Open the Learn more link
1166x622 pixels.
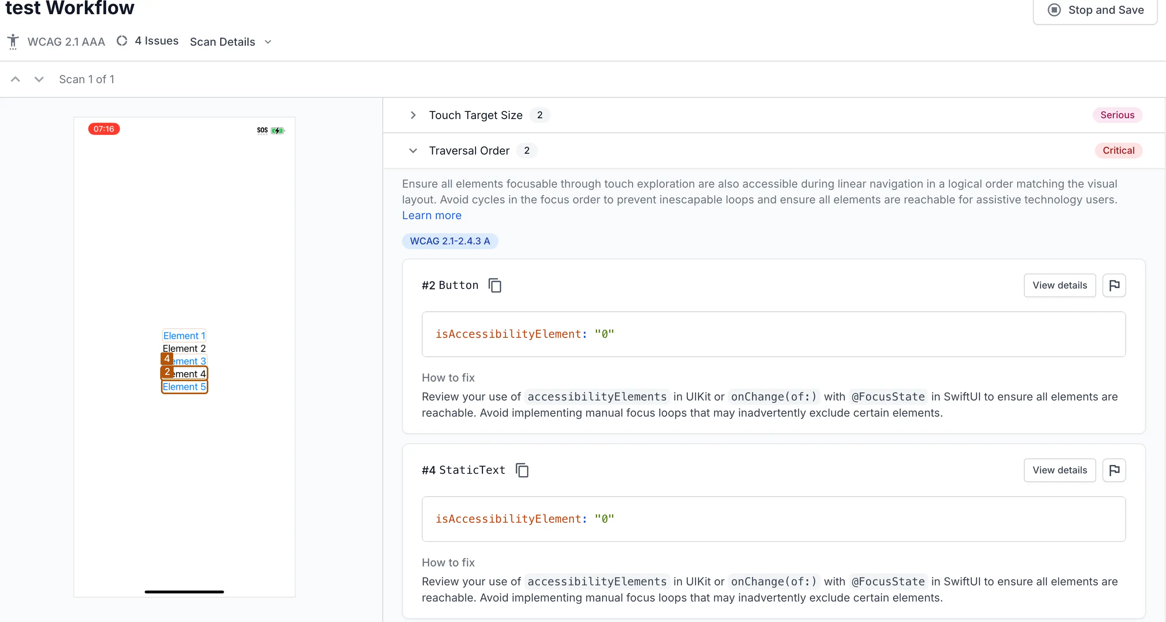[x=431, y=215]
